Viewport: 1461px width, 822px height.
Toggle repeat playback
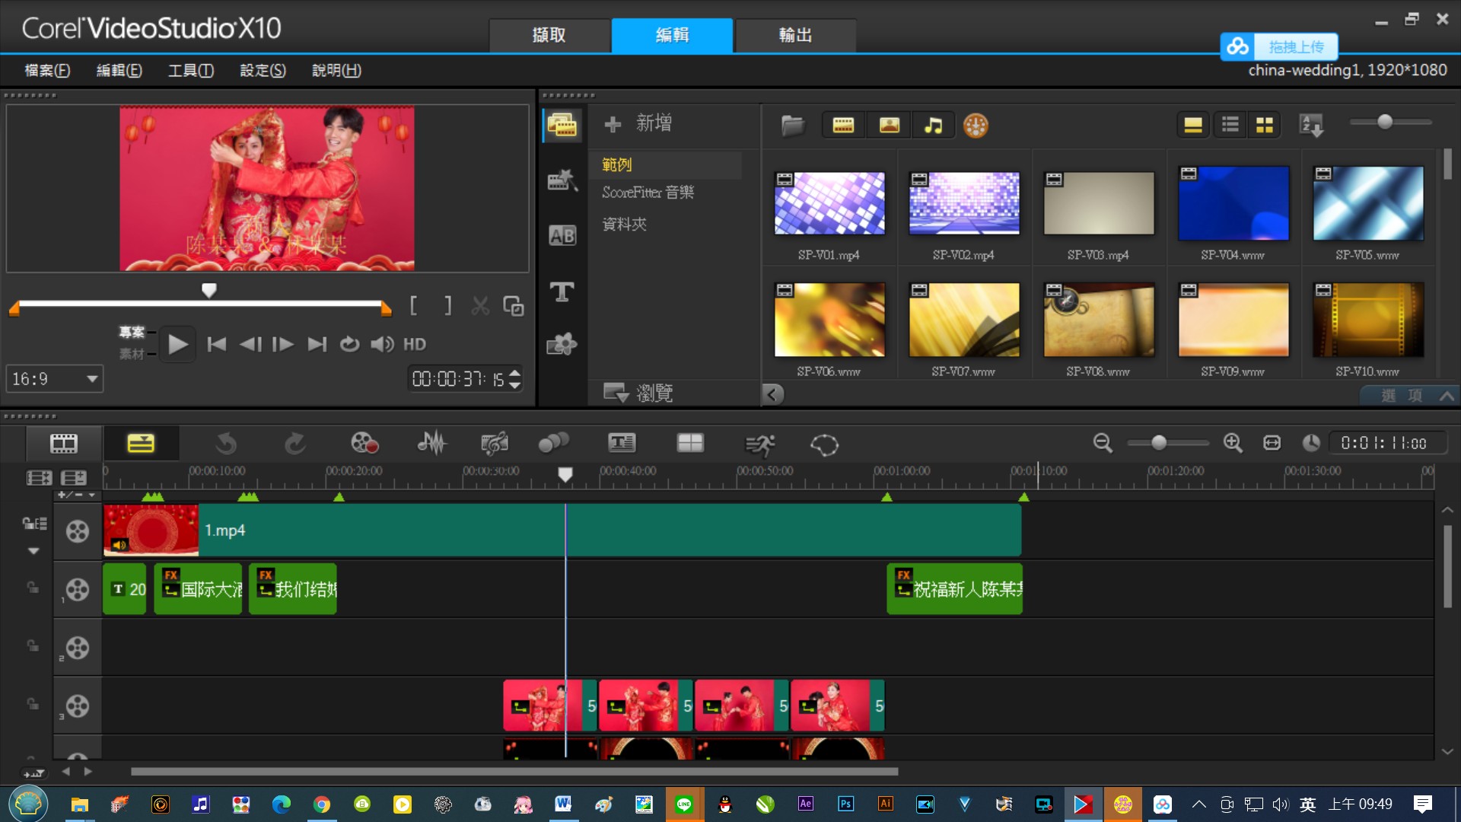click(349, 345)
